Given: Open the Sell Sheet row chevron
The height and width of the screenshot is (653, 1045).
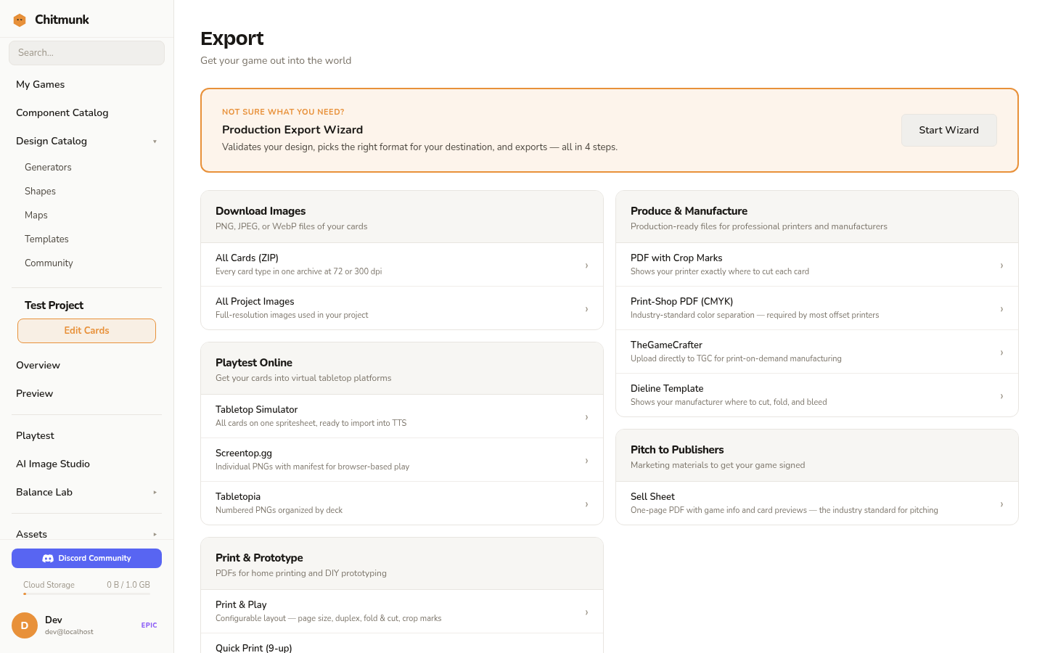Looking at the screenshot, I should [x=1001, y=504].
